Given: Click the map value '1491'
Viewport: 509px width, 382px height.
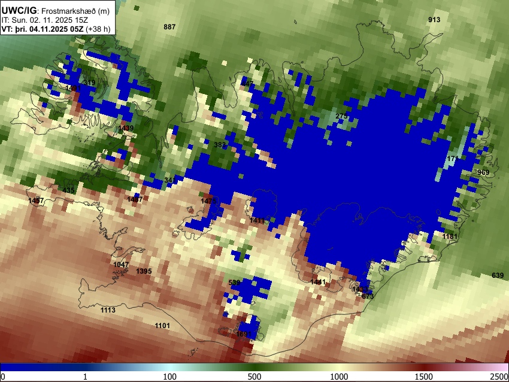Looking at the screenshot, I should click(x=74, y=88).
